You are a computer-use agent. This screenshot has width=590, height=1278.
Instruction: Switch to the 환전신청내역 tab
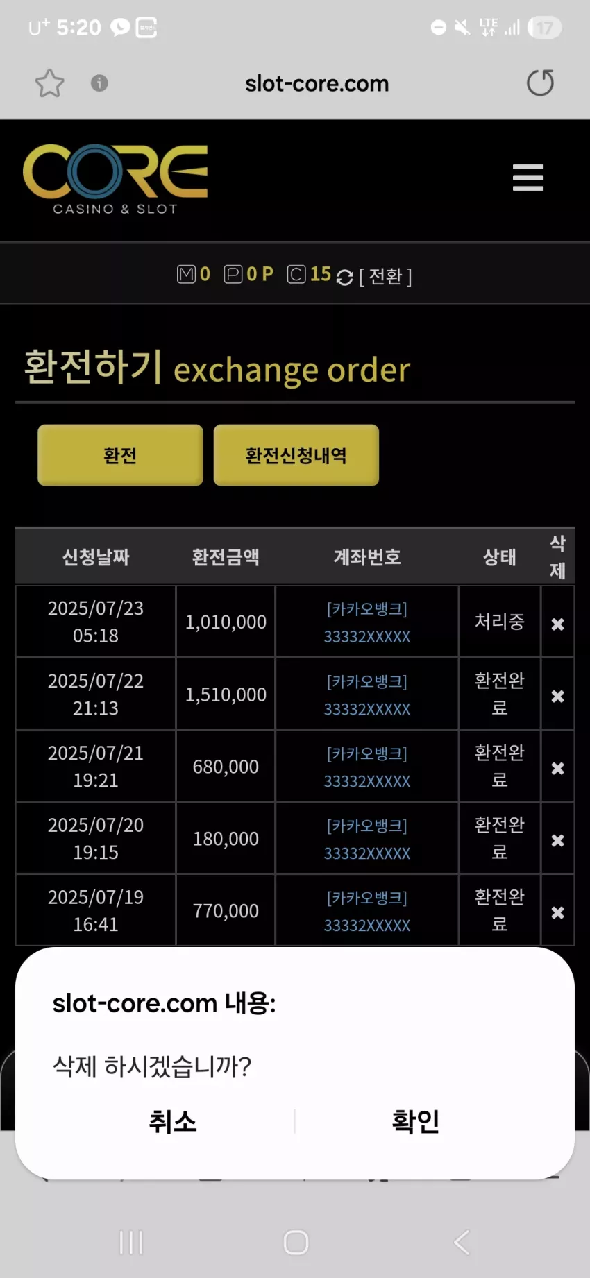click(x=296, y=455)
